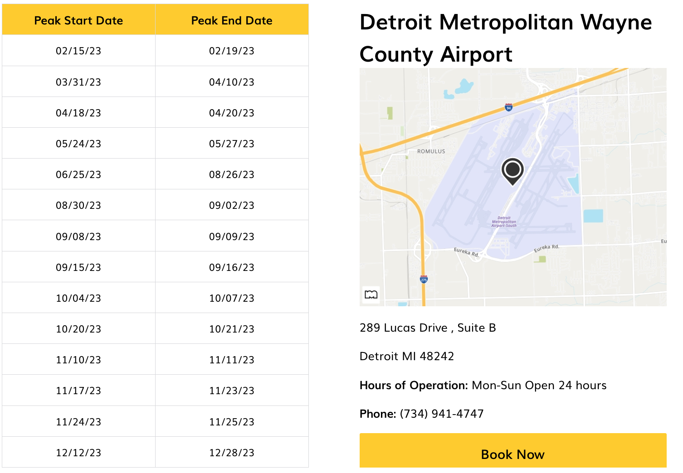The image size is (683, 473).
Task: Click start date cell 12/12/23
Action: 79,452
